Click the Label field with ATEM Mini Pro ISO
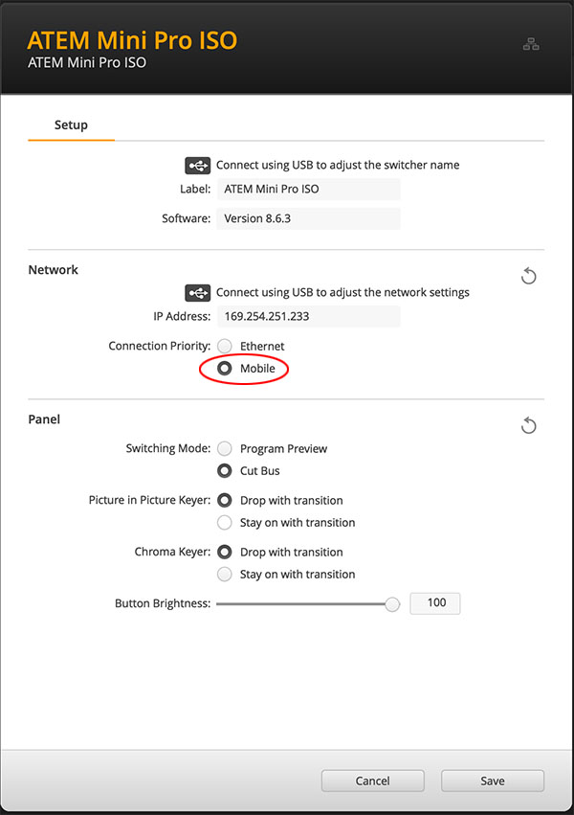The height and width of the screenshot is (815, 574). [x=308, y=189]
